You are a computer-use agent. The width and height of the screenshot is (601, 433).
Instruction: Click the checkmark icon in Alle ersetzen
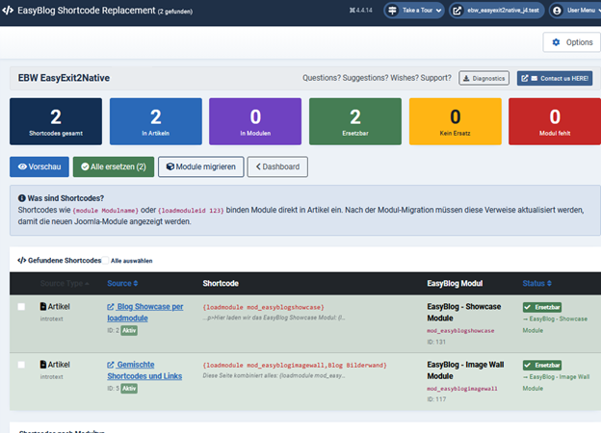click(85, 166)
